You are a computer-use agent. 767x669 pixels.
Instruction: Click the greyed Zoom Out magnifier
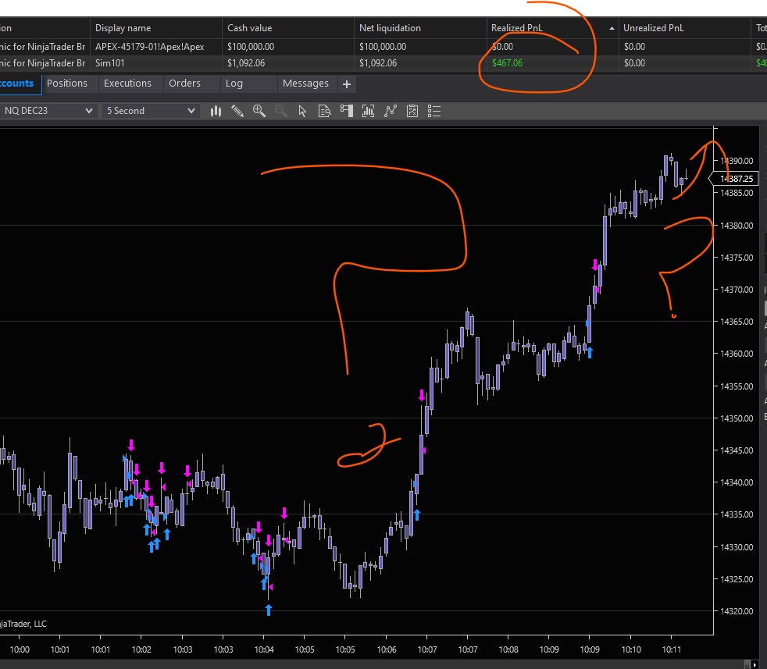pyautogui.click(x=280, y=112)
